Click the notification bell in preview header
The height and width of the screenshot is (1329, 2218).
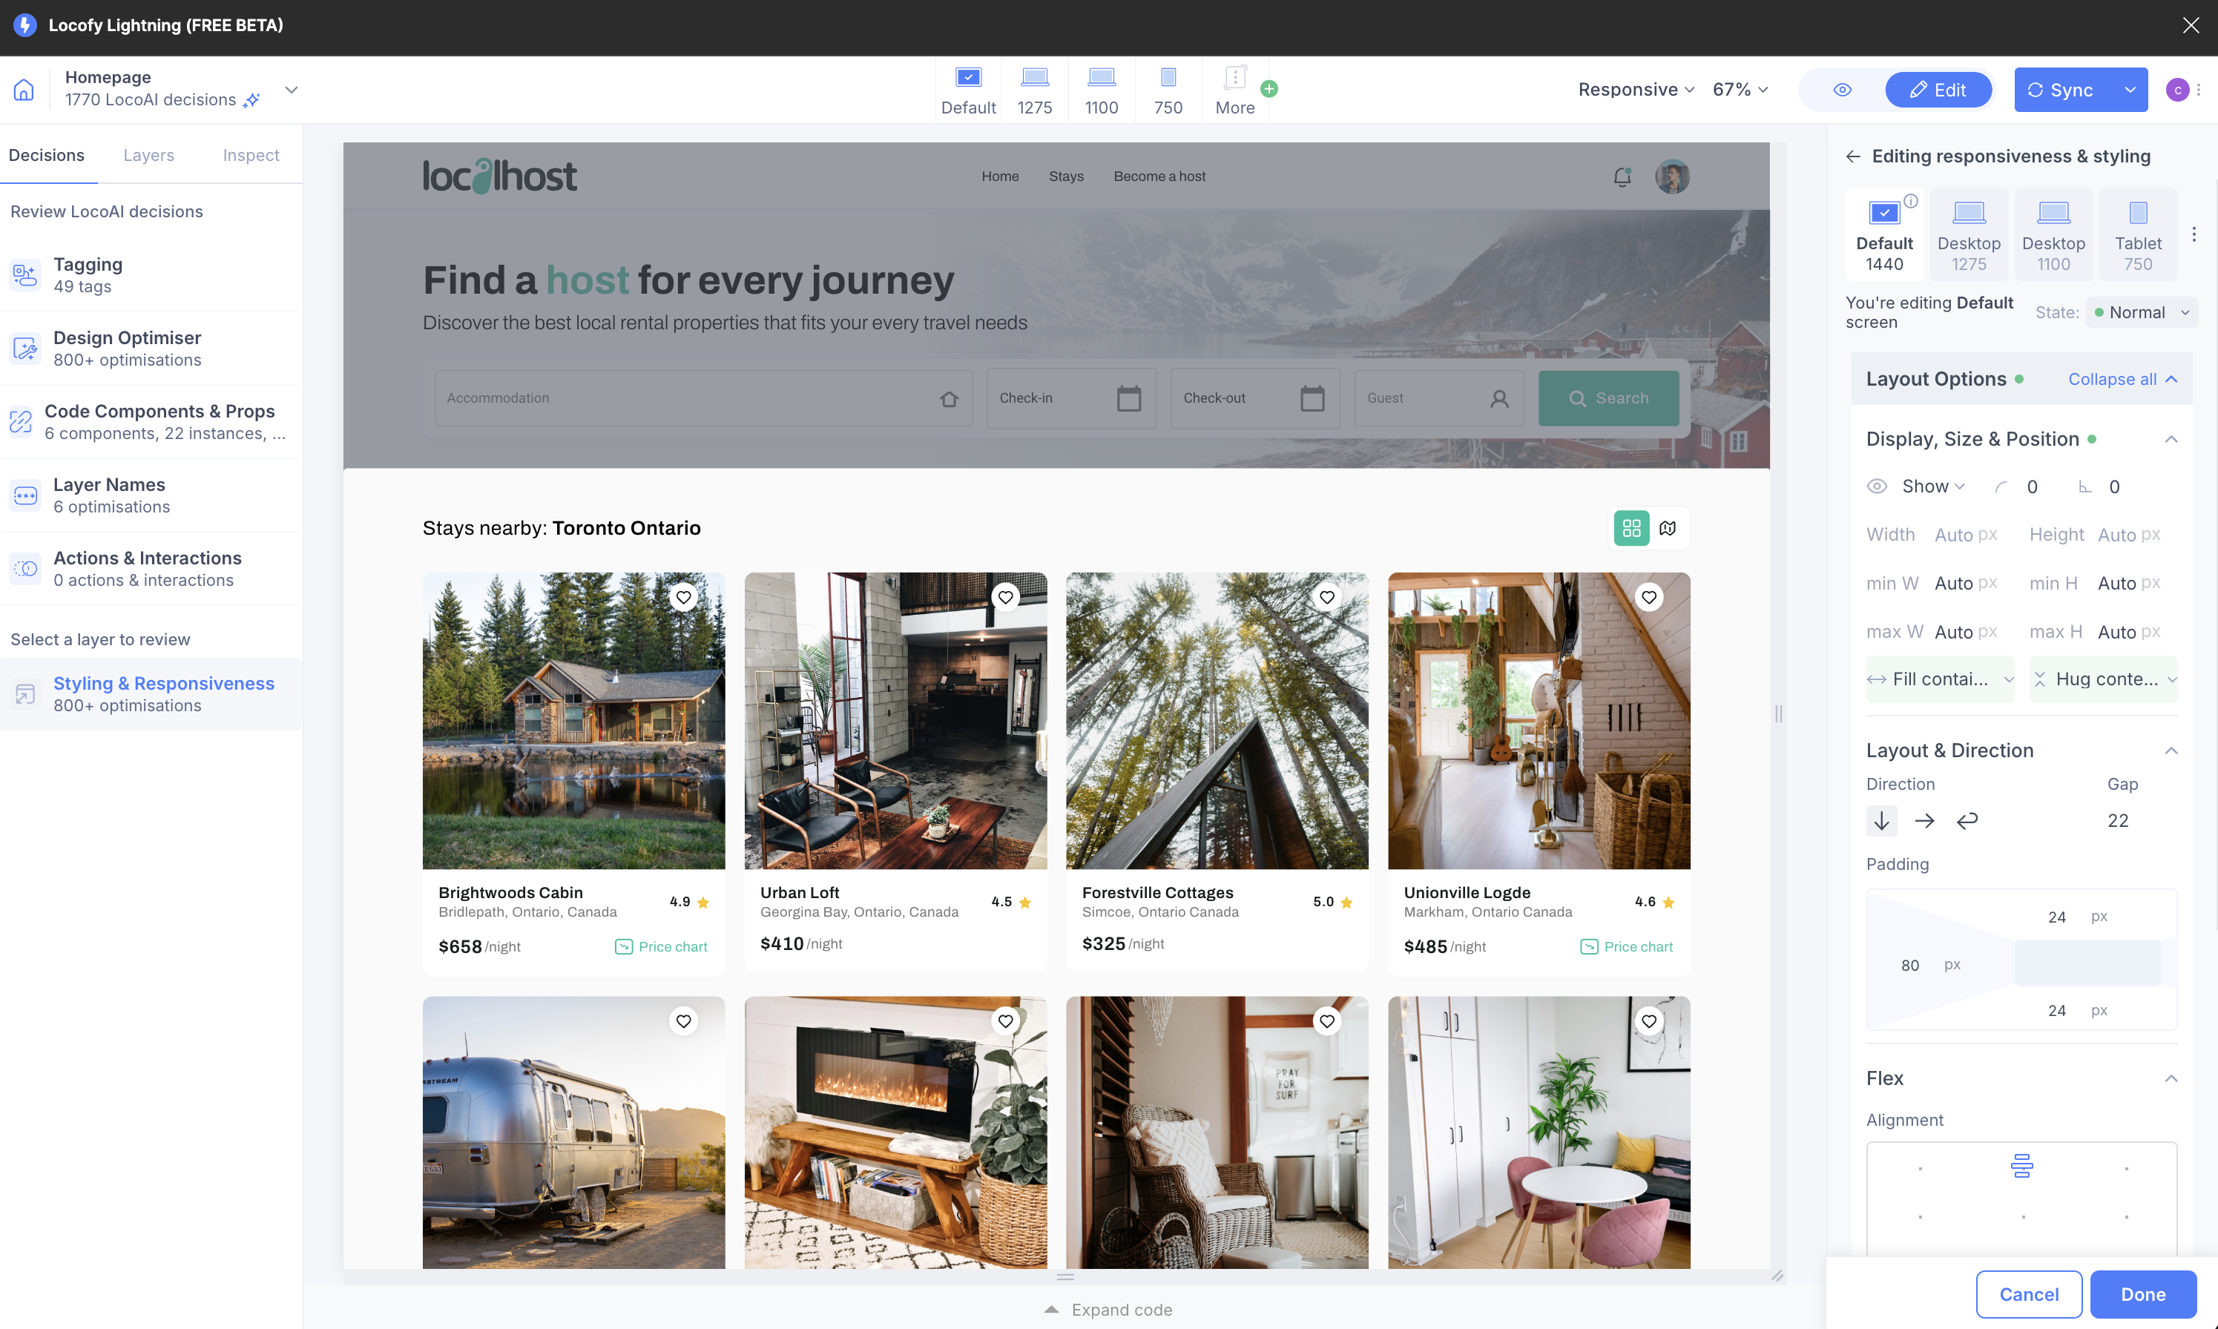(1622, 177)
